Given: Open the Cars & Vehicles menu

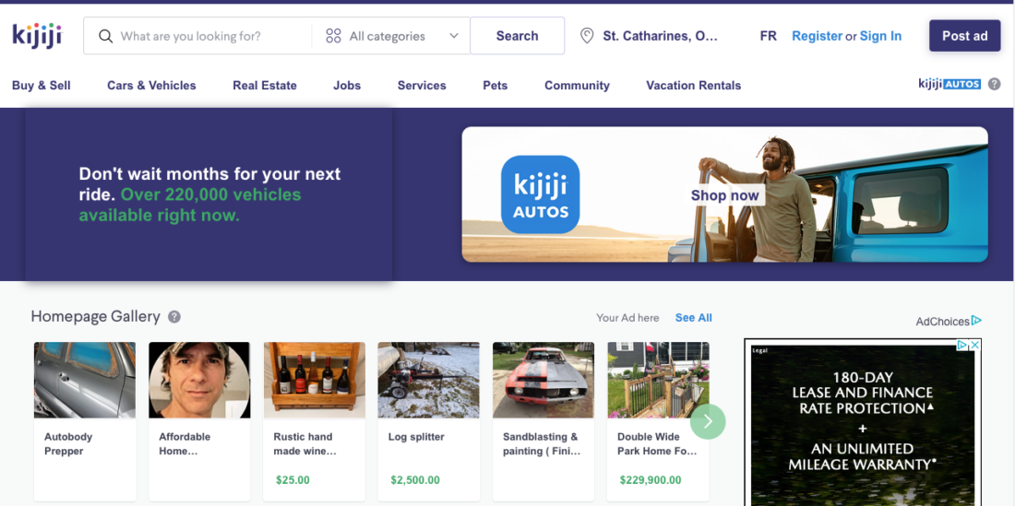Looking at the screenshot, I should [151, 86].
